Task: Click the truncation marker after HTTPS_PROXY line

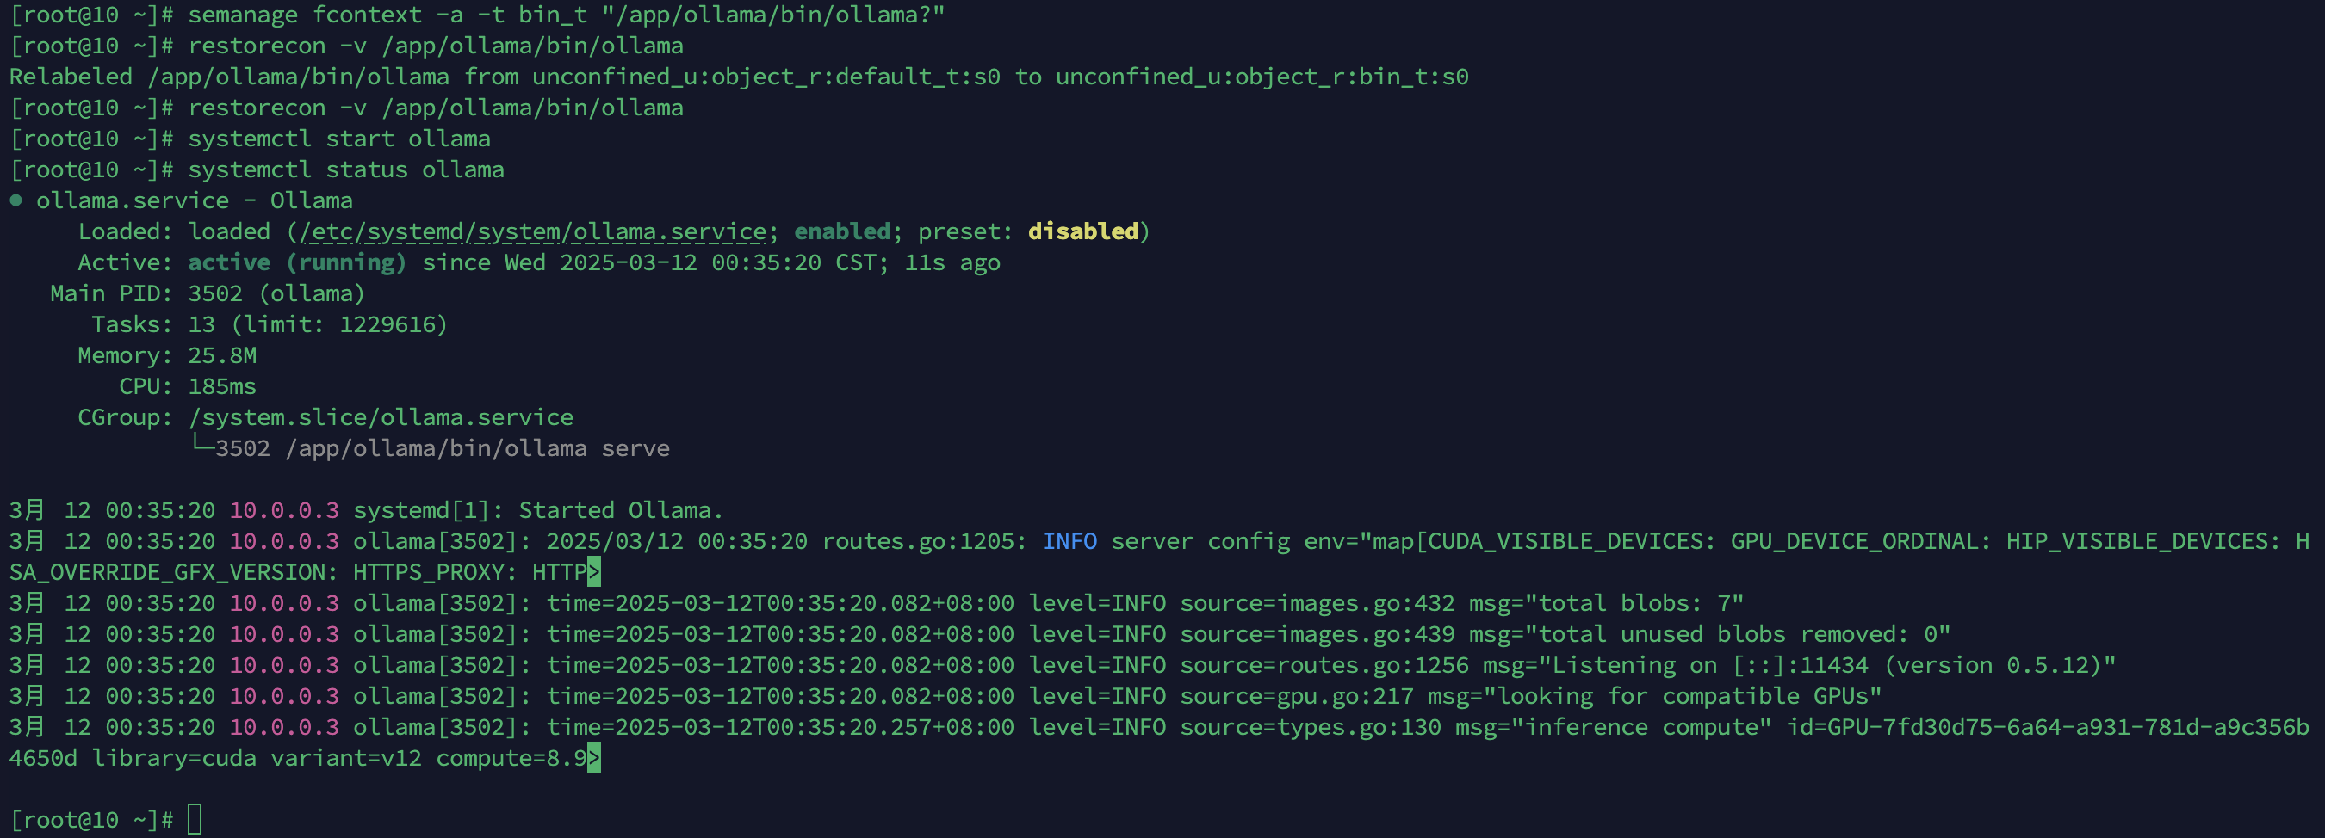Action: [594, 571]
